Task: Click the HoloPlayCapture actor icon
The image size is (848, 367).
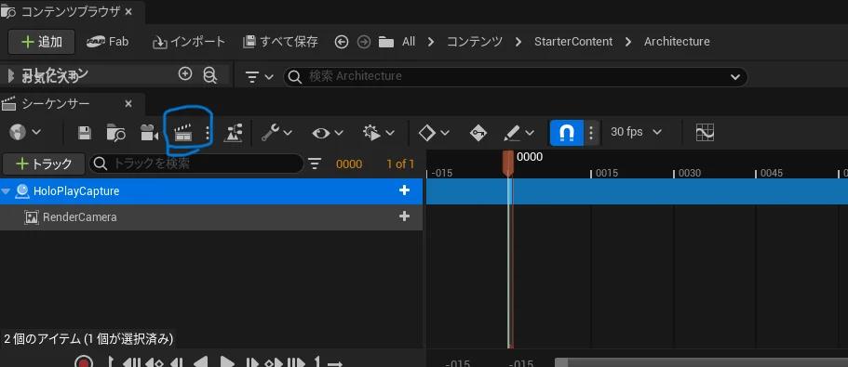Action: [22, 191]
